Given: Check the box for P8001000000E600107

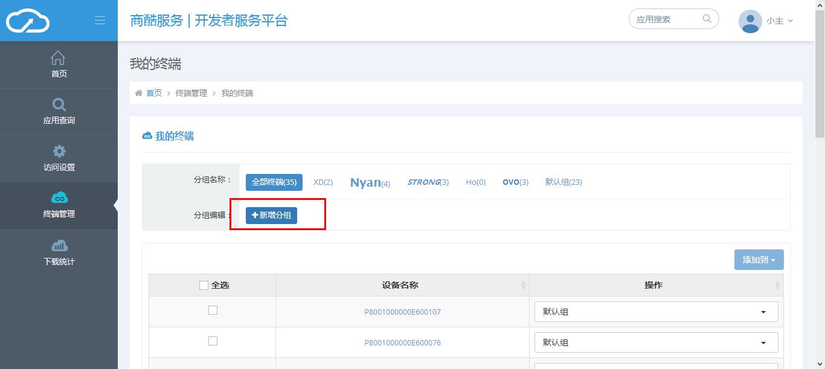Looking at the screenshot, I should point(213,310).
